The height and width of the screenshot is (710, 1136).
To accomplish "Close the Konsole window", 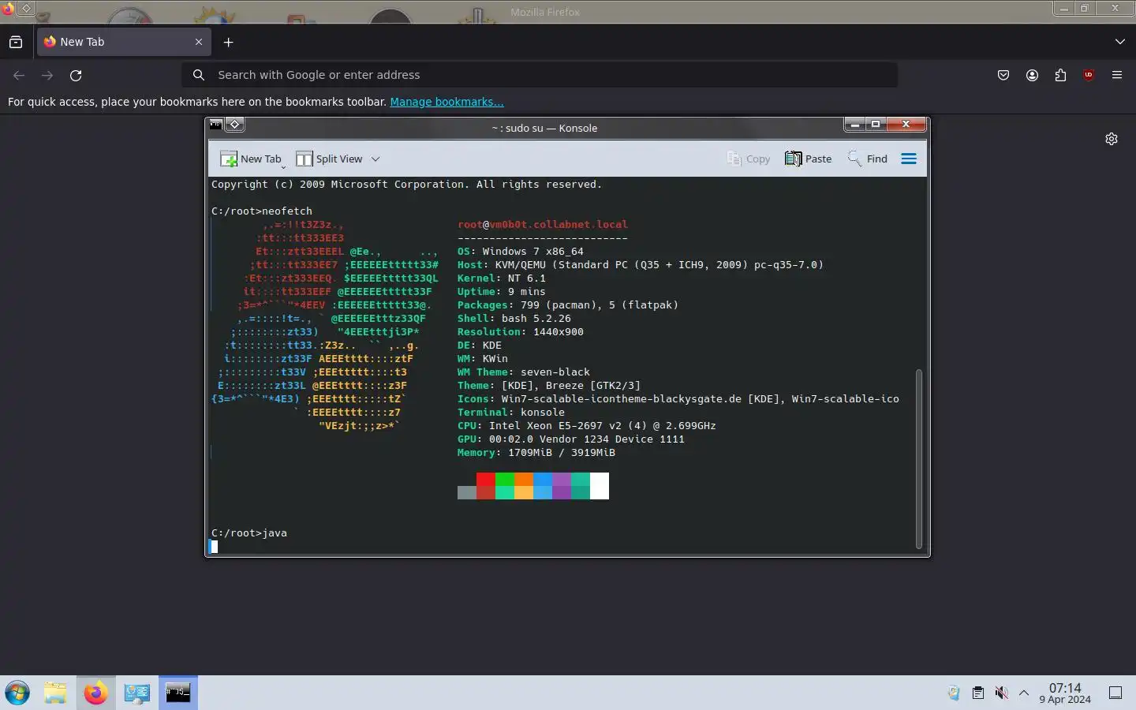I will coord(907,125).
